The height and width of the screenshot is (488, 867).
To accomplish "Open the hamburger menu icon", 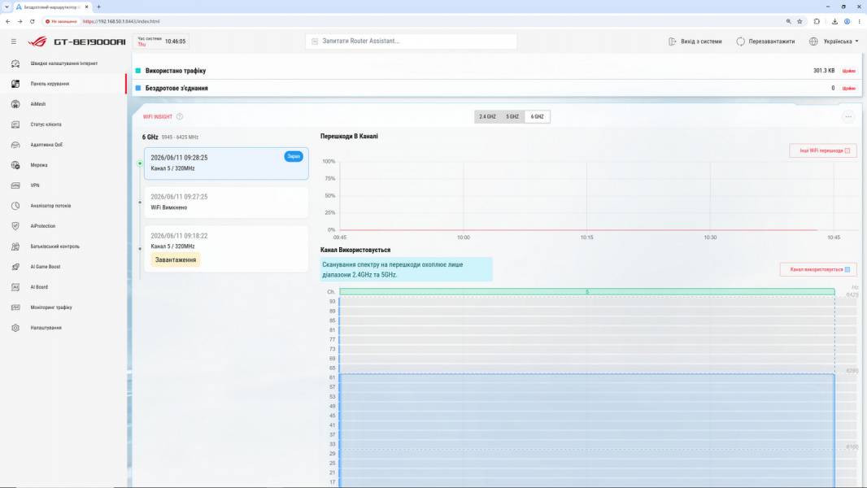I will pyautogui.click(x=14, y=41).
